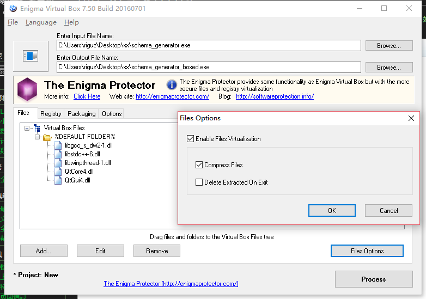Click the Input File Name text field
The image size is (426, 299).
(x=209, y=46)
